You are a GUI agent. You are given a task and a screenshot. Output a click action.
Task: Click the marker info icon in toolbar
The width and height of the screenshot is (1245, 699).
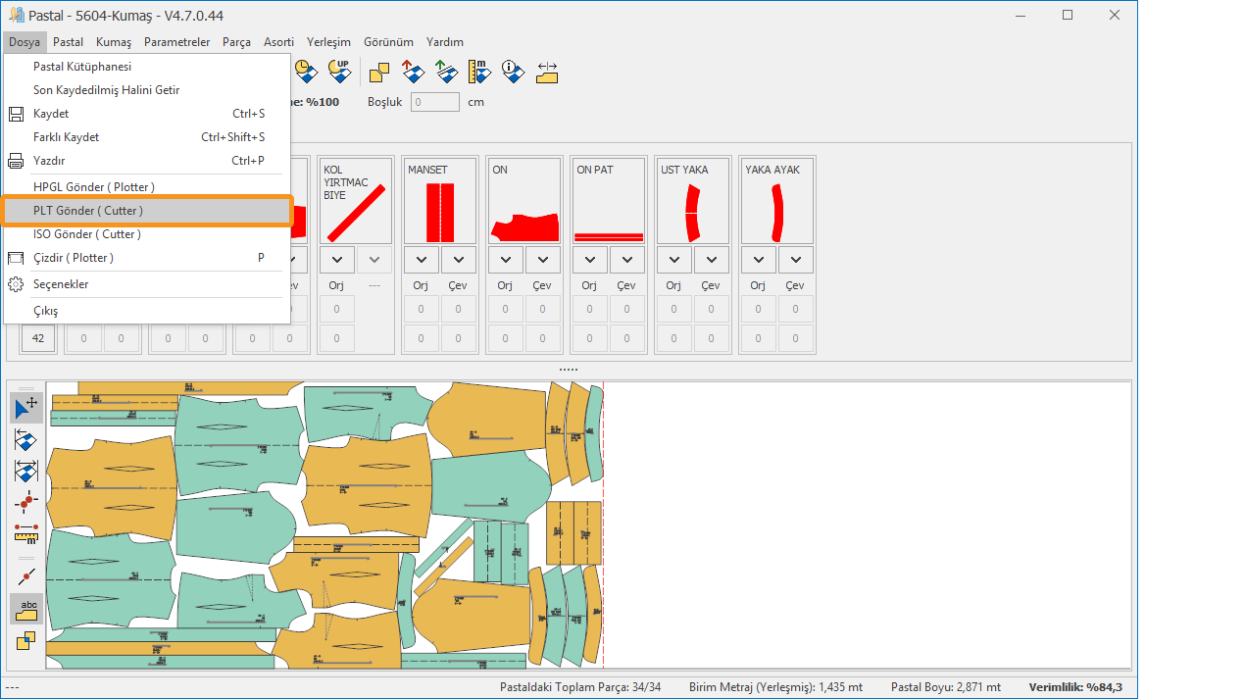(512, 72)
